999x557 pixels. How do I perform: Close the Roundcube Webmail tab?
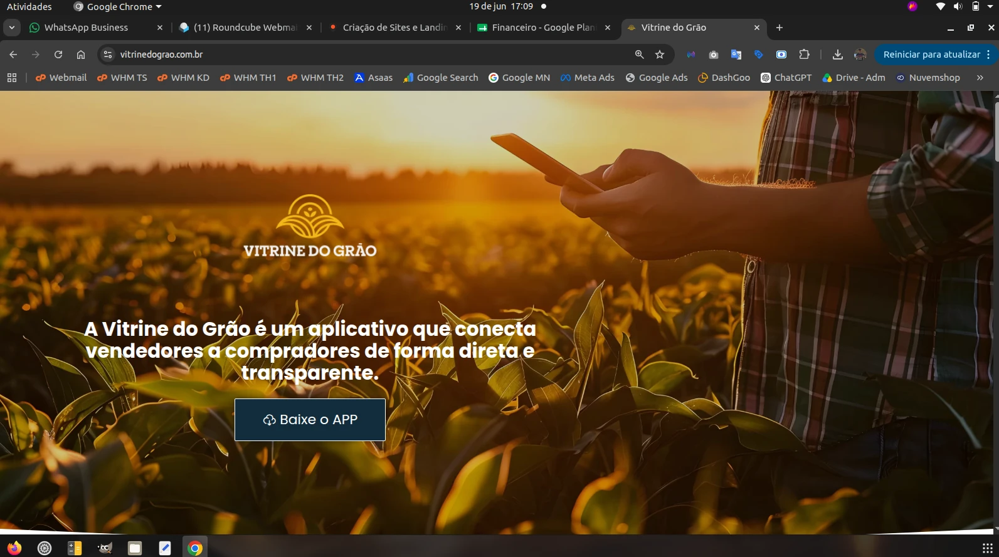(x=309, y=28)
